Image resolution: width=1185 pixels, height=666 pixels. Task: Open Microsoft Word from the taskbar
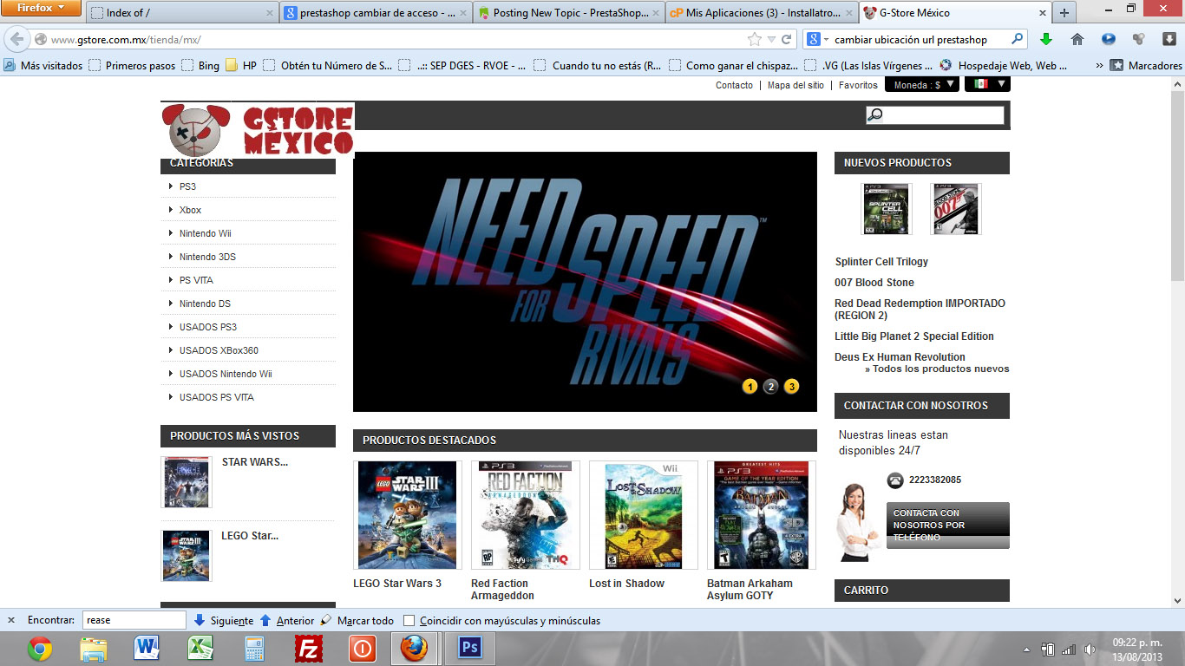(x=147, y=649)
